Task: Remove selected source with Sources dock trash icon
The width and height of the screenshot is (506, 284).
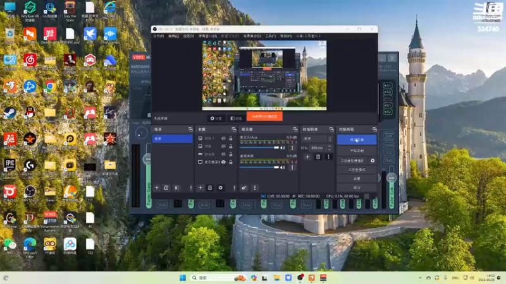Action: tap(210, 187)
